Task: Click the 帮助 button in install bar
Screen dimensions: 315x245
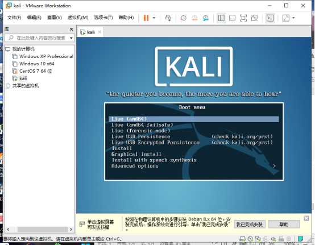Action: 284,225
